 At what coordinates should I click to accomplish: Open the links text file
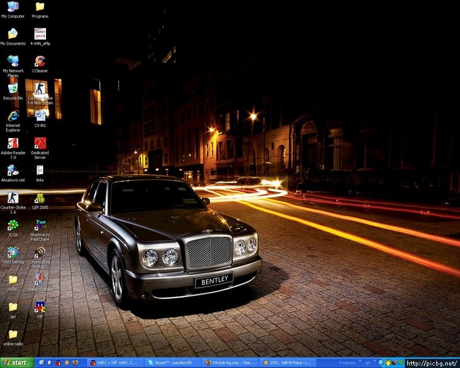click(40, 174)
